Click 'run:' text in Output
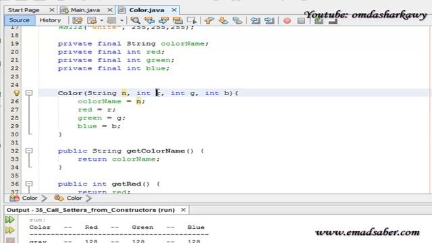The width and height of the screenshot is (432, 243). 38,220
